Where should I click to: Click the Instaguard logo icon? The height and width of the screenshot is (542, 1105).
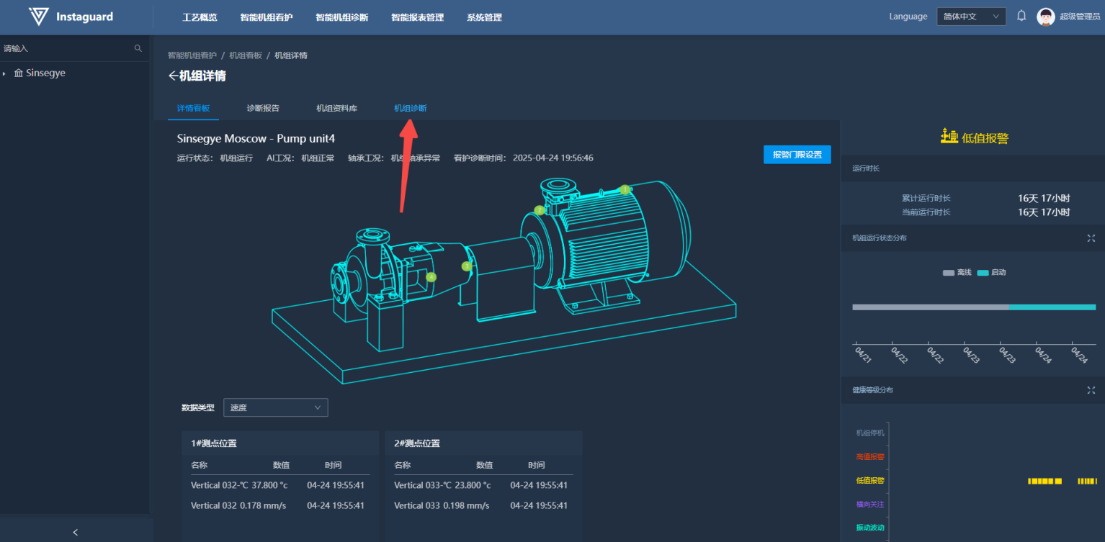pos(39,17)
